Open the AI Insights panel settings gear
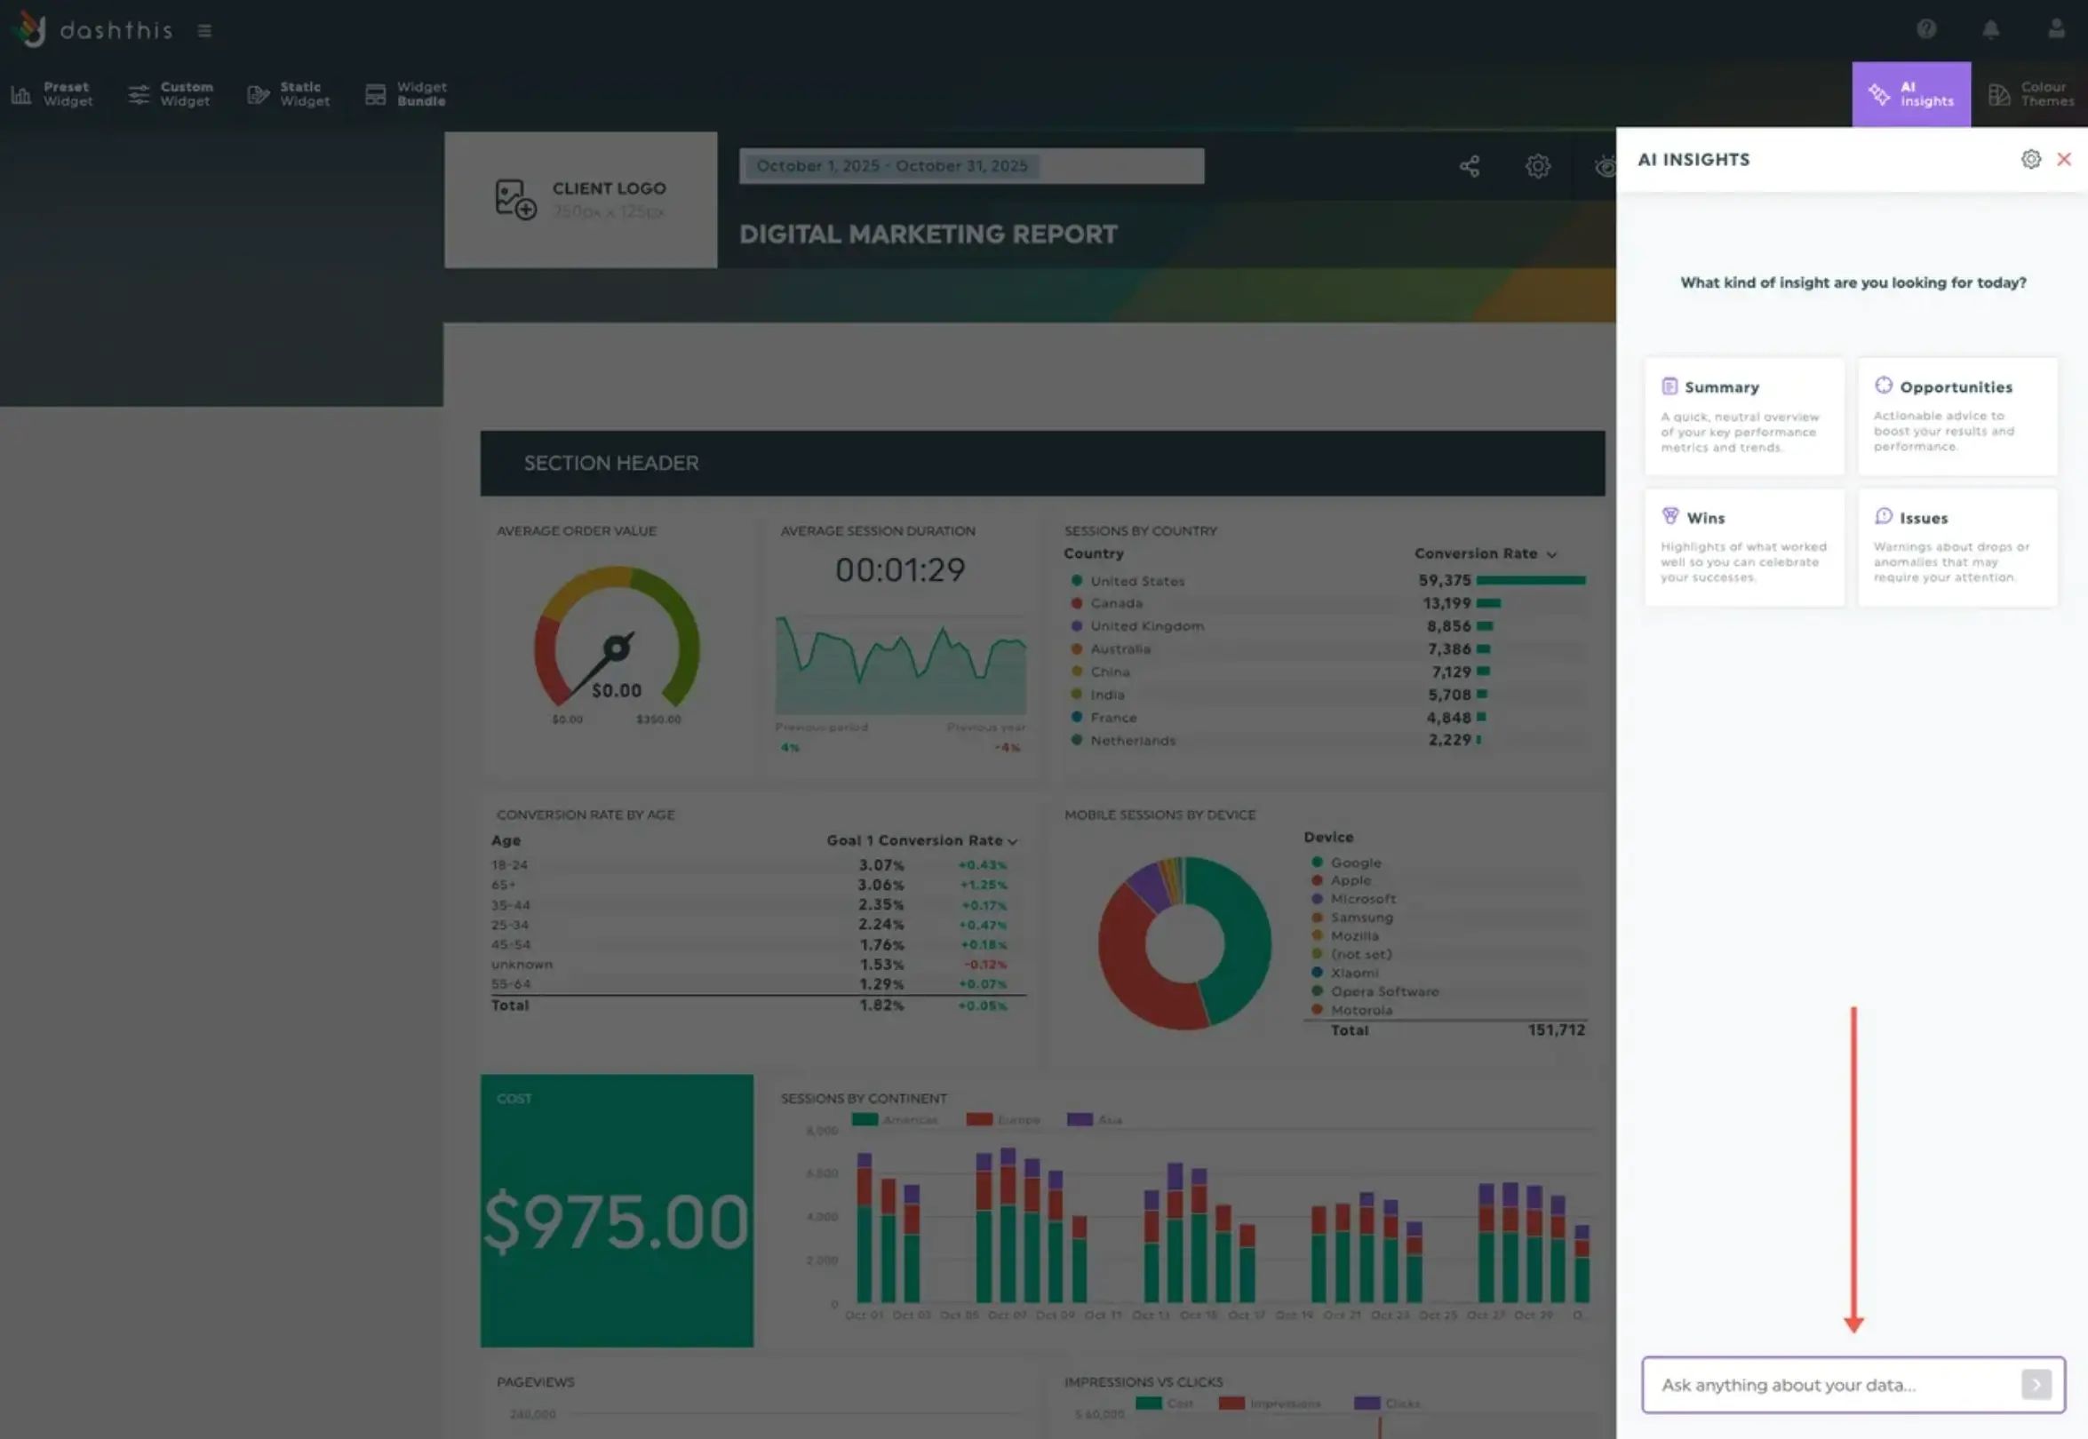 pyautogui.click(x=2031, y=159)
